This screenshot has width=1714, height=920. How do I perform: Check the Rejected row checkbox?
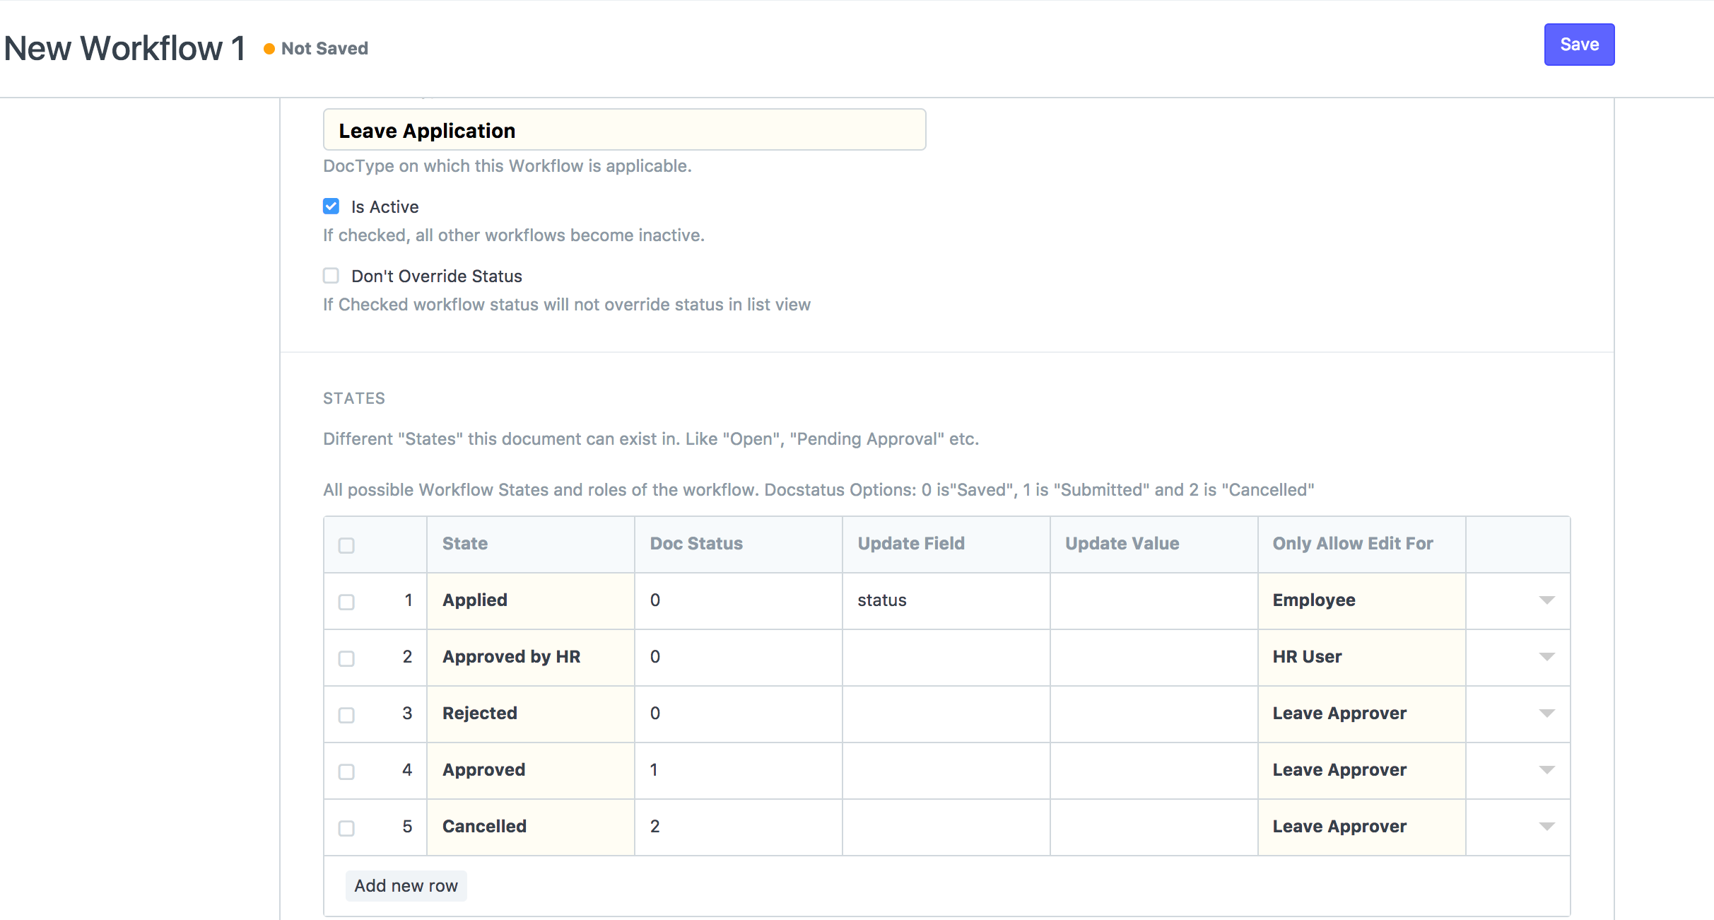[346, 715]
